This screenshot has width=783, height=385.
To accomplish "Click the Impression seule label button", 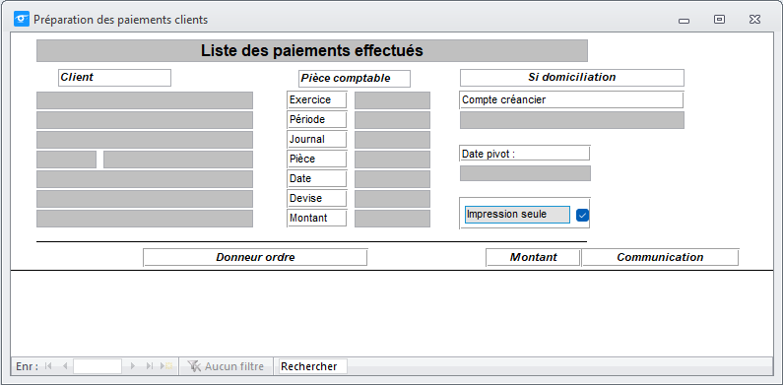I will point(517,215).
